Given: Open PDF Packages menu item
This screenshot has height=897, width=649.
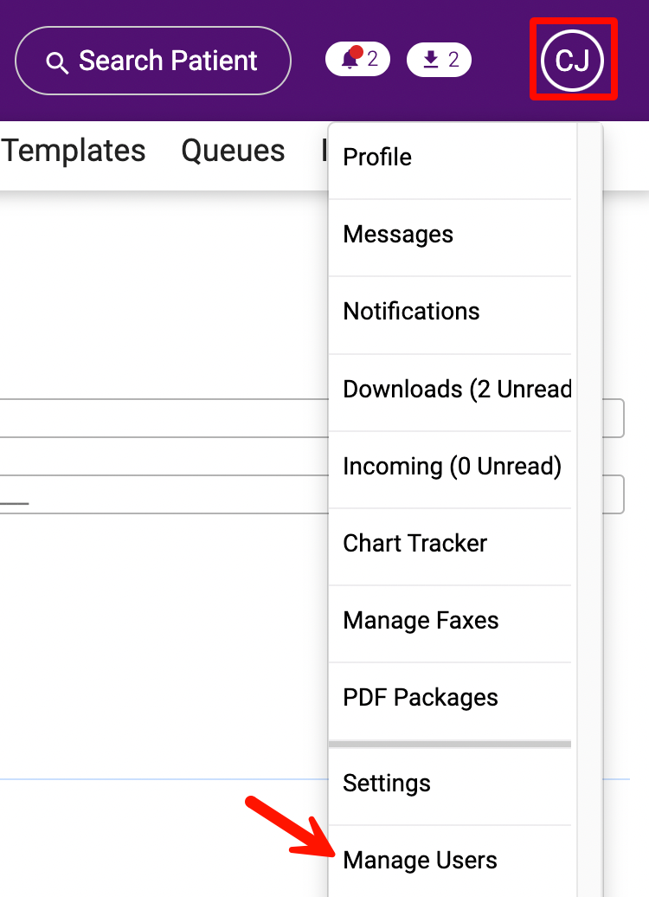Looking at the screenshot, I should point(421,698).
